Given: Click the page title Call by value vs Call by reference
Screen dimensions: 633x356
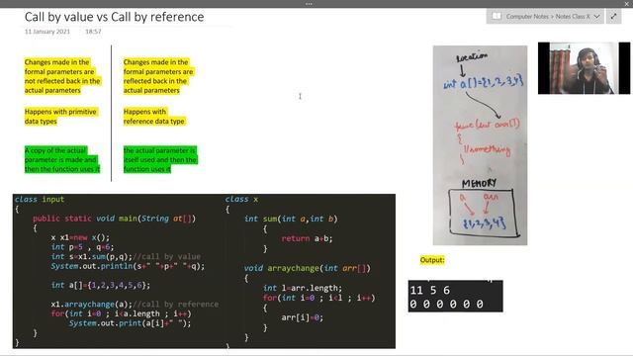Looking at the screenshot, I should 115,17.
